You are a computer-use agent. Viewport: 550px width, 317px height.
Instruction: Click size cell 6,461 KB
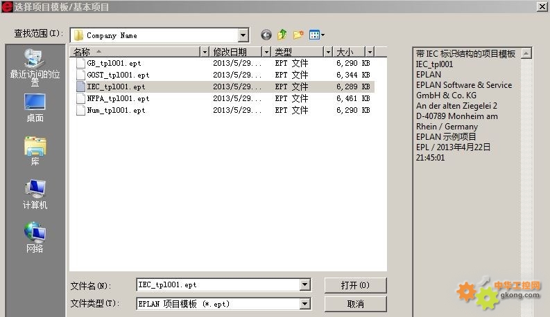point(353,99)
